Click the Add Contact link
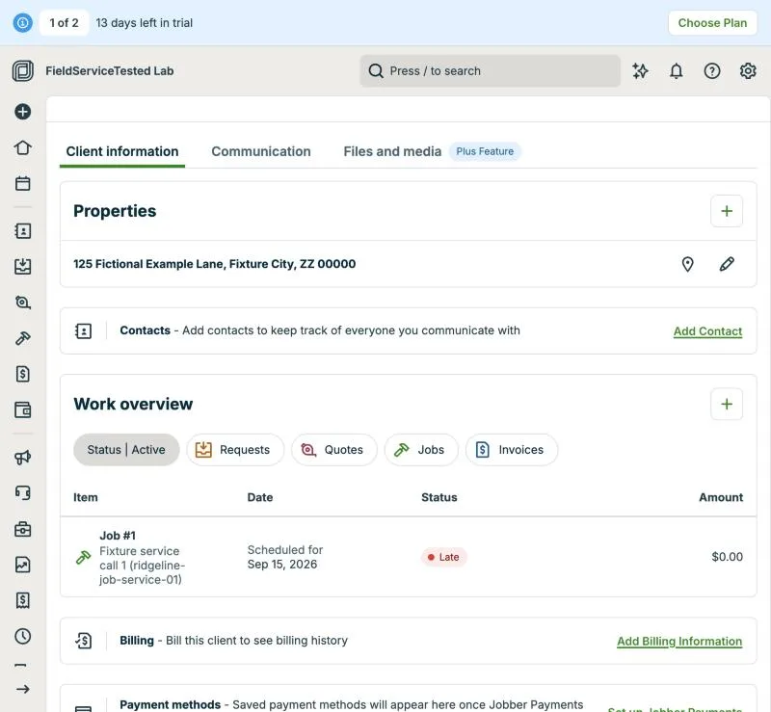 coord(707,331)
